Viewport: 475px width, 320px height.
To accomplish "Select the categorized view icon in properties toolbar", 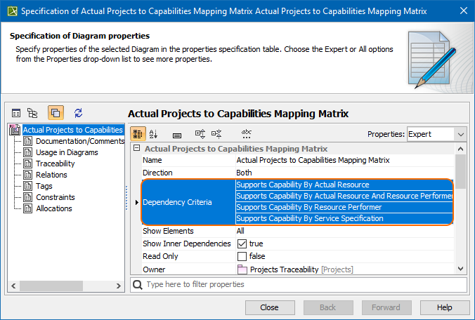I will tap(138, 134).
